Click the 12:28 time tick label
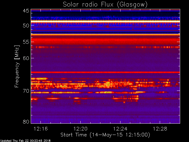The width and height of the screenshot is (189, 142). [x=160, y=129]
